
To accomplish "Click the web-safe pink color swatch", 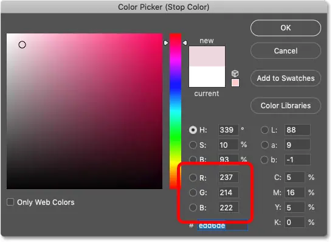I will (235, 83).
